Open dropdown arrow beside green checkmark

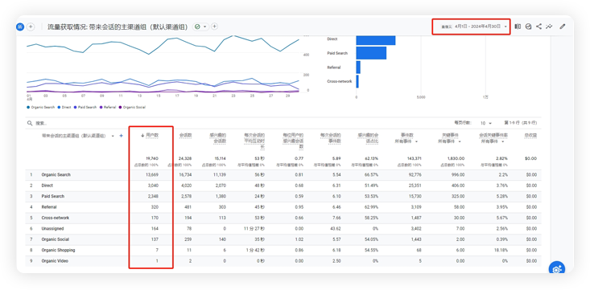coord(204,27)
